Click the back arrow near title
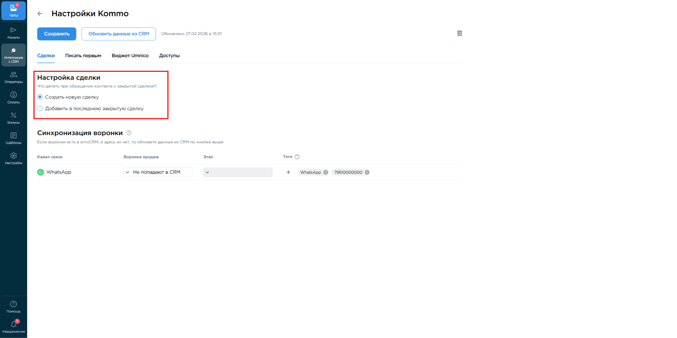Image resolution: width=677 pixels, height=338 pixels. coord(40,14)
